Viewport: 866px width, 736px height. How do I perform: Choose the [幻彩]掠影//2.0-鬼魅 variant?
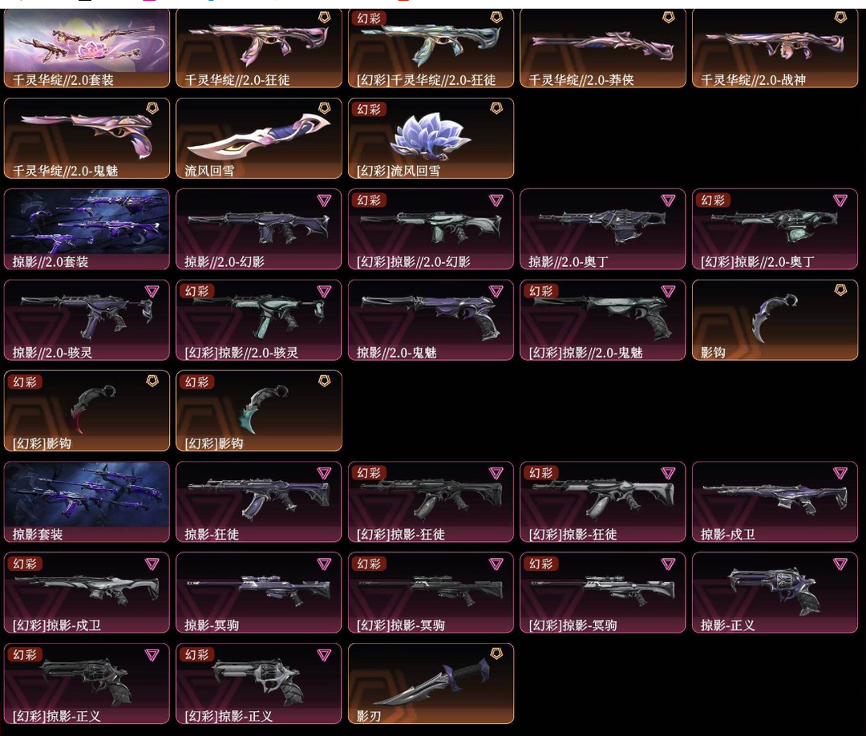tap(602, 320)
